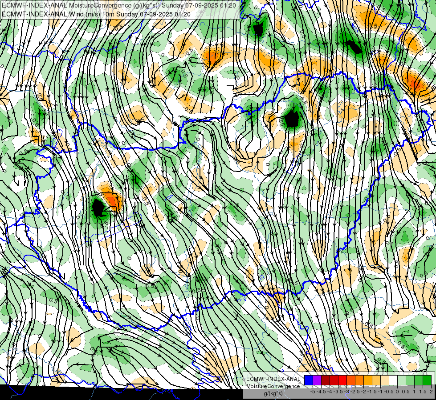This screenshot has height=400, width=436.
Task: Click the pale peach swatch between -1 and -0.5
Action: coord(385,380)
